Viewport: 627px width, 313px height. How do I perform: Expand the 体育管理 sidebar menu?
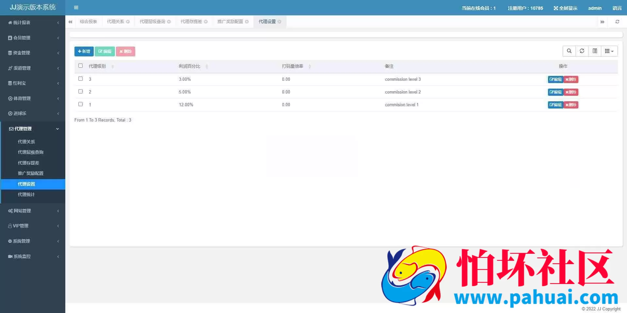point(33,98)
